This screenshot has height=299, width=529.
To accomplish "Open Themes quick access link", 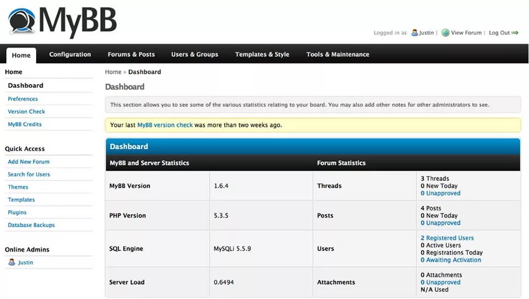I will click(x=18, y=187).
